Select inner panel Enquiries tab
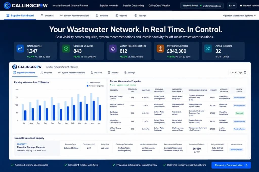259x172 pixels. [46, 73]
